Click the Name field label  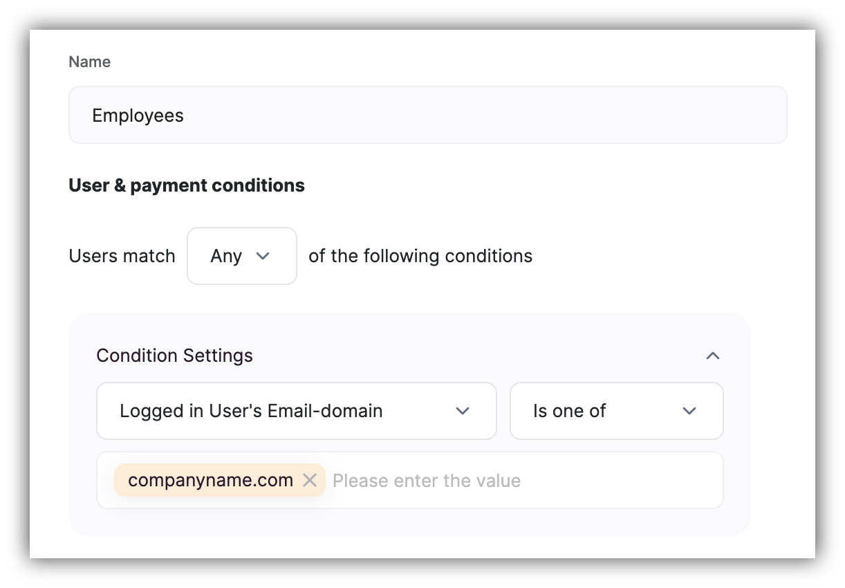tap(89, 62)
